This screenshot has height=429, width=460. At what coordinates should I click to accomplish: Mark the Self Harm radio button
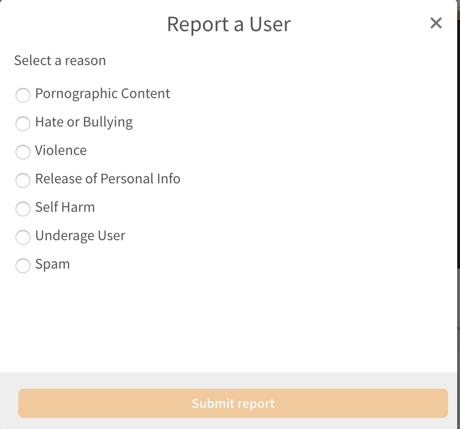click(x=23, y=209)
